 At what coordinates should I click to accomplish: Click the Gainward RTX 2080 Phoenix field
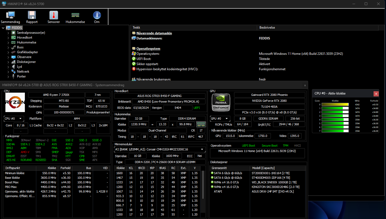pyautogui.click(x=269, y=95)
